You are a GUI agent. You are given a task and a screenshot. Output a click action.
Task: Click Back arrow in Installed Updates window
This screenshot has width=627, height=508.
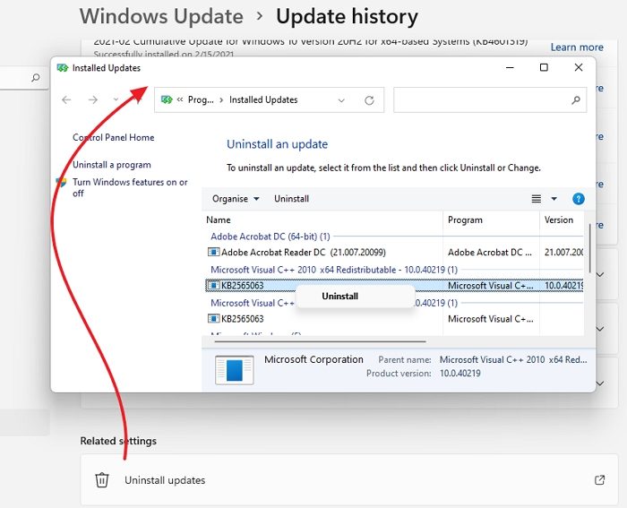click(66, 99)
